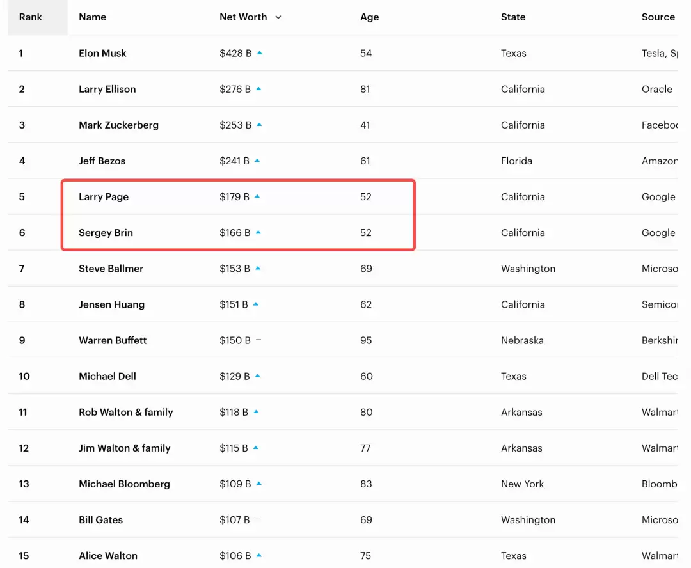Click Bill Gates's unchanged dash indicator

point(258,520)
